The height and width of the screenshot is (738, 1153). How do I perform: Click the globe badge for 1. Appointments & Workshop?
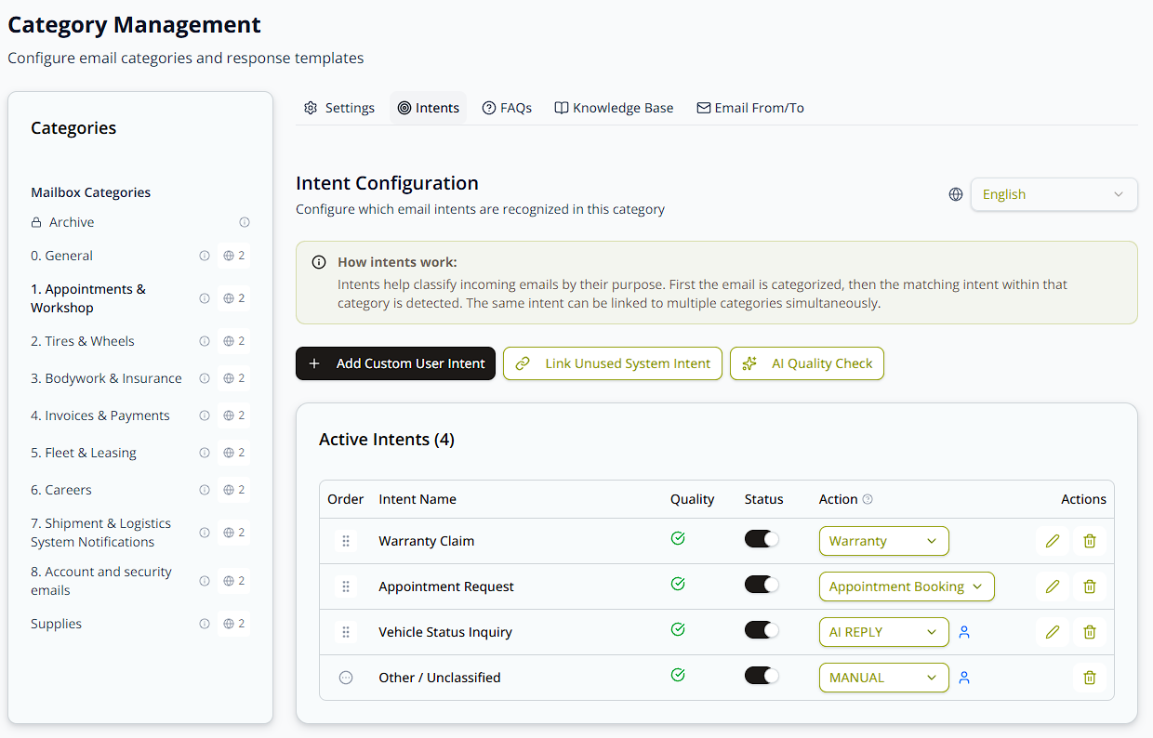[233, 298]
